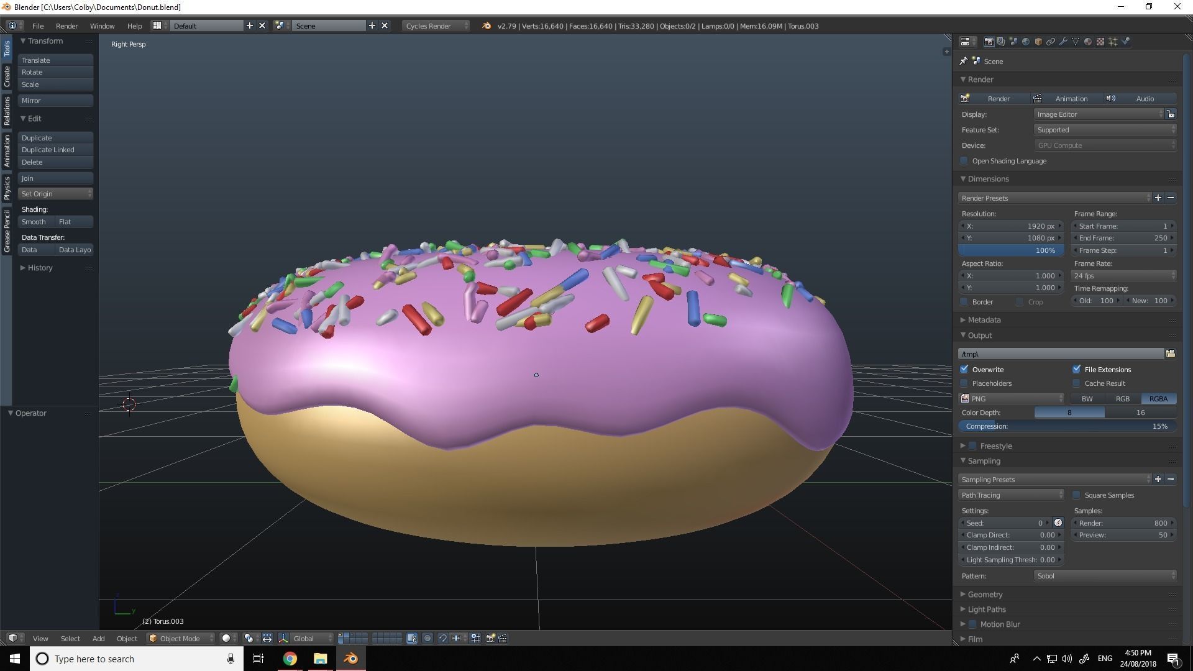Click the Duplicate Linked button

tap(55, 150)
